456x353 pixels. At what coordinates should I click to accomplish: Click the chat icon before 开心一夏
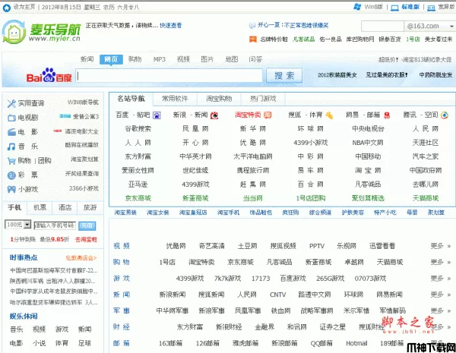coord(252,26)
